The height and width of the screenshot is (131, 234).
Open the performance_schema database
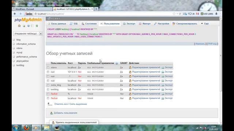click(x=27, y=57)
